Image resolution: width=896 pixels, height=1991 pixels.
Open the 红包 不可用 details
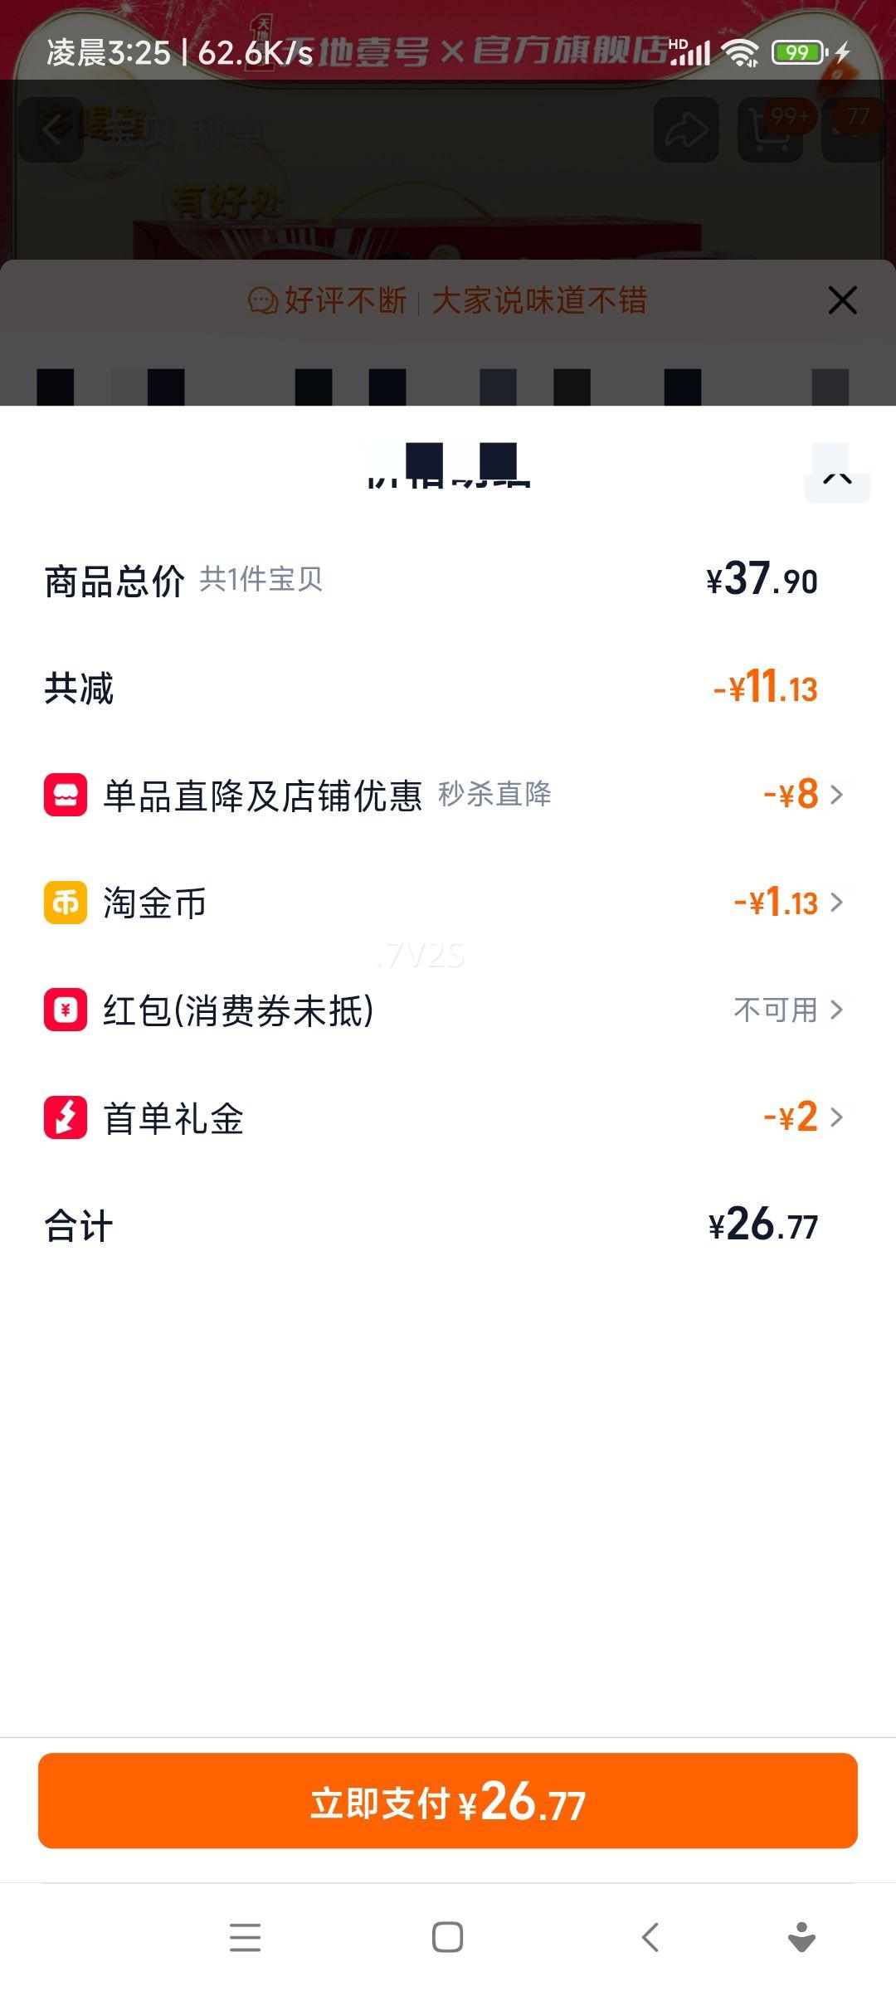[x=787, y=1010]
